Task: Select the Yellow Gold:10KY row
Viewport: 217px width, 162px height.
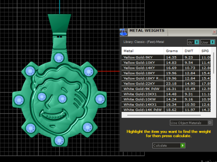Action: (x=166, y=63)
